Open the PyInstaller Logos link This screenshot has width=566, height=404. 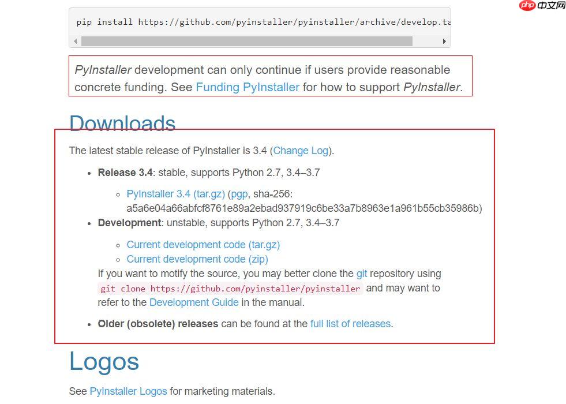coord(129,391)
